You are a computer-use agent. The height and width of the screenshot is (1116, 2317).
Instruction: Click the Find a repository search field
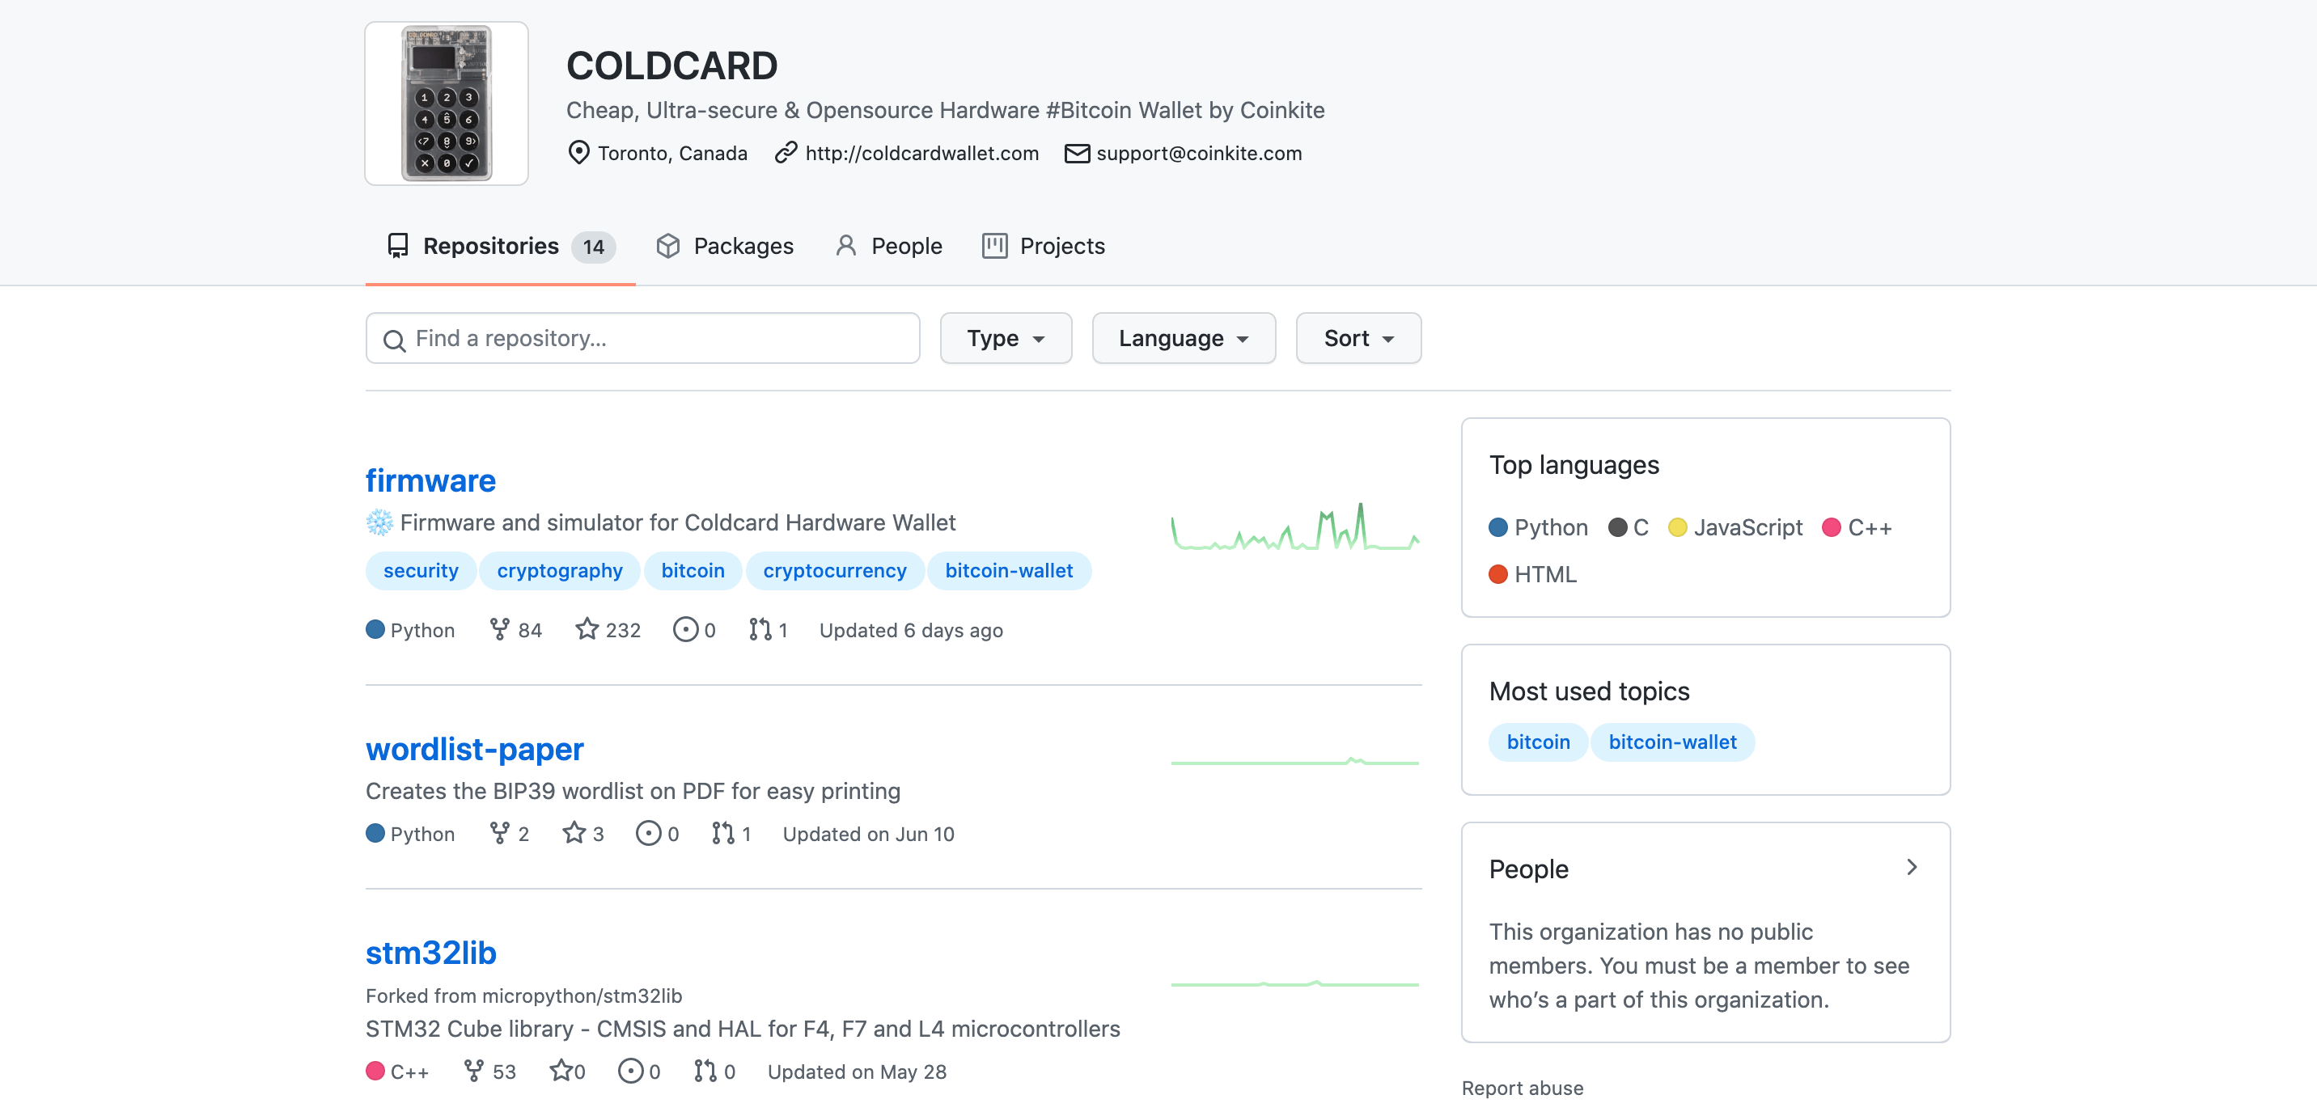pos(642,338)
